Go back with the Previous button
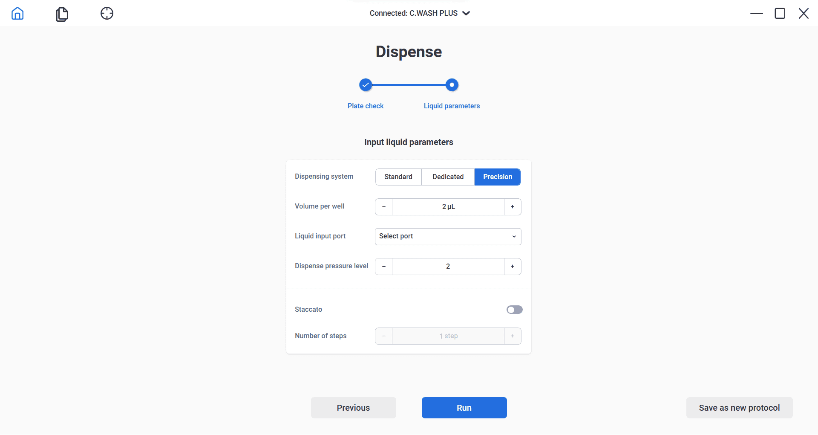This screenshot has width=818, height=435. [x=353, y=408]
